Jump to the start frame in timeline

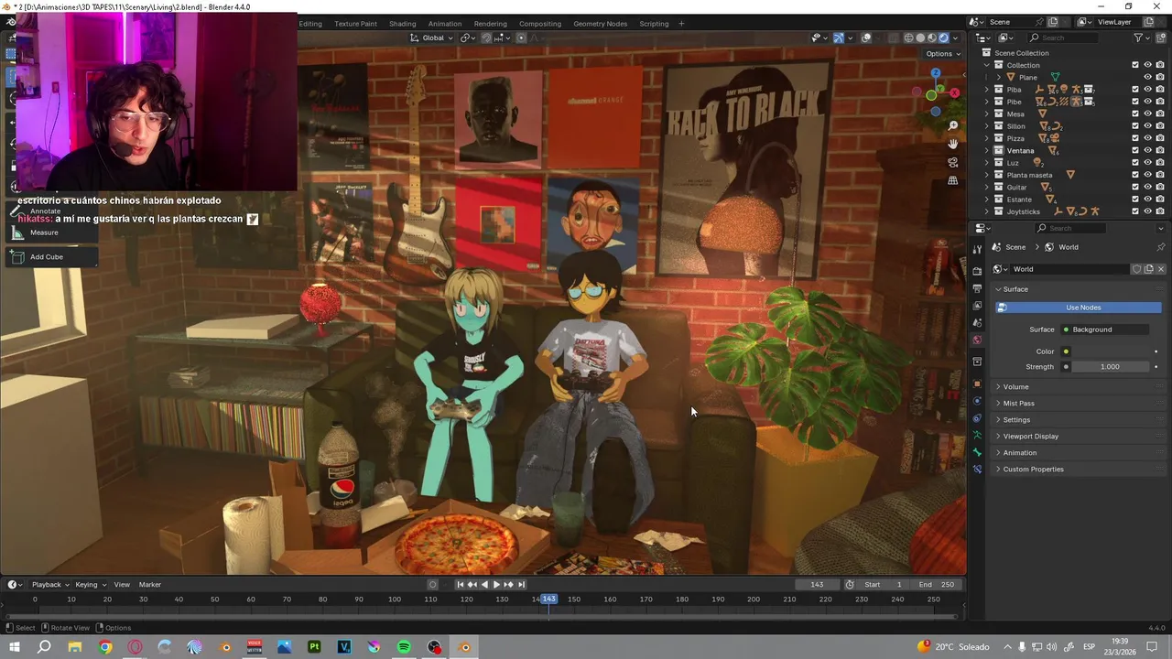point(461,585)
